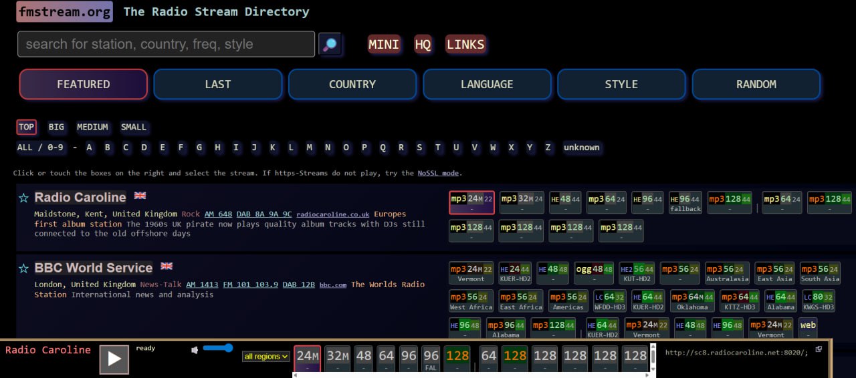The width and height of the screenshot is (856, 378).
Task: Open the HQ link
Action: pyautogui.click(x=423, y=45)
